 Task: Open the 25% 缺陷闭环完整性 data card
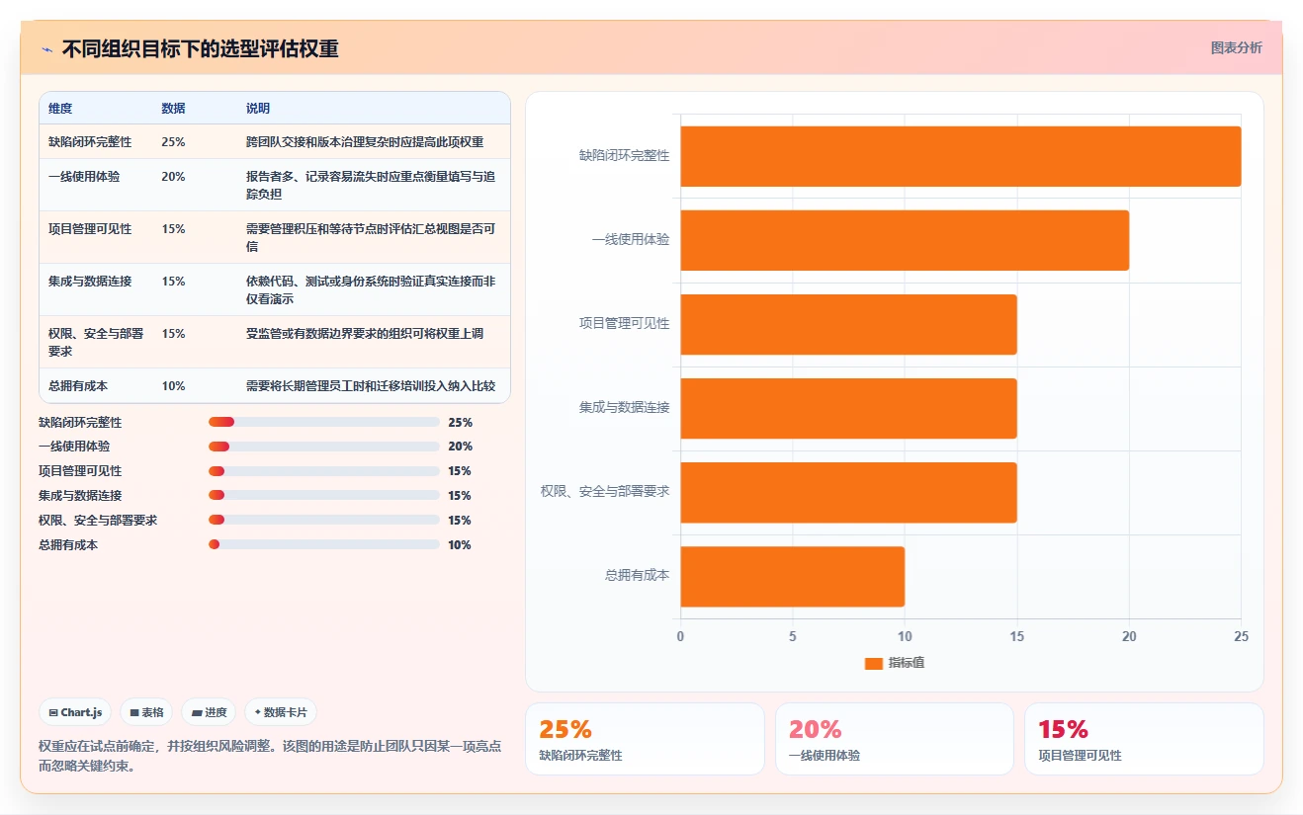click(645, 739)
